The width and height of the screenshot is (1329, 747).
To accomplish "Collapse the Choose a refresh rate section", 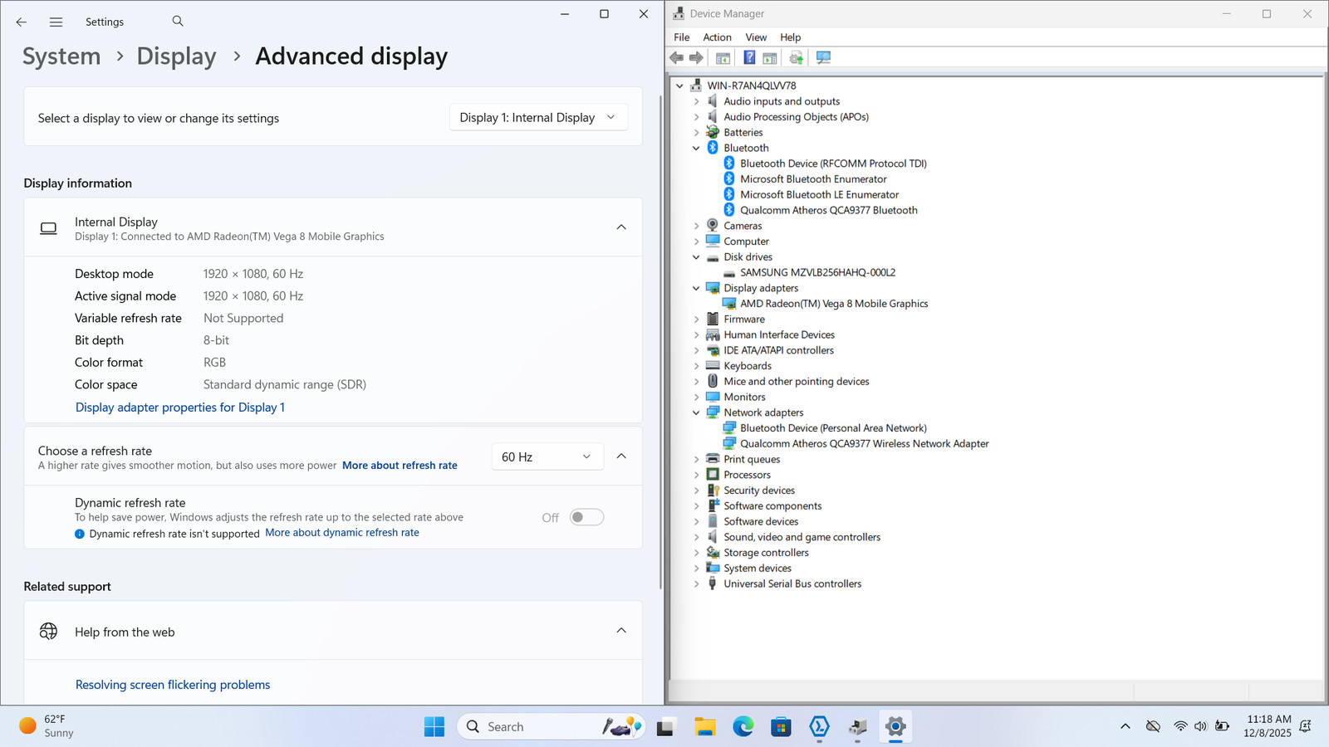I will [x=621, y=456].
